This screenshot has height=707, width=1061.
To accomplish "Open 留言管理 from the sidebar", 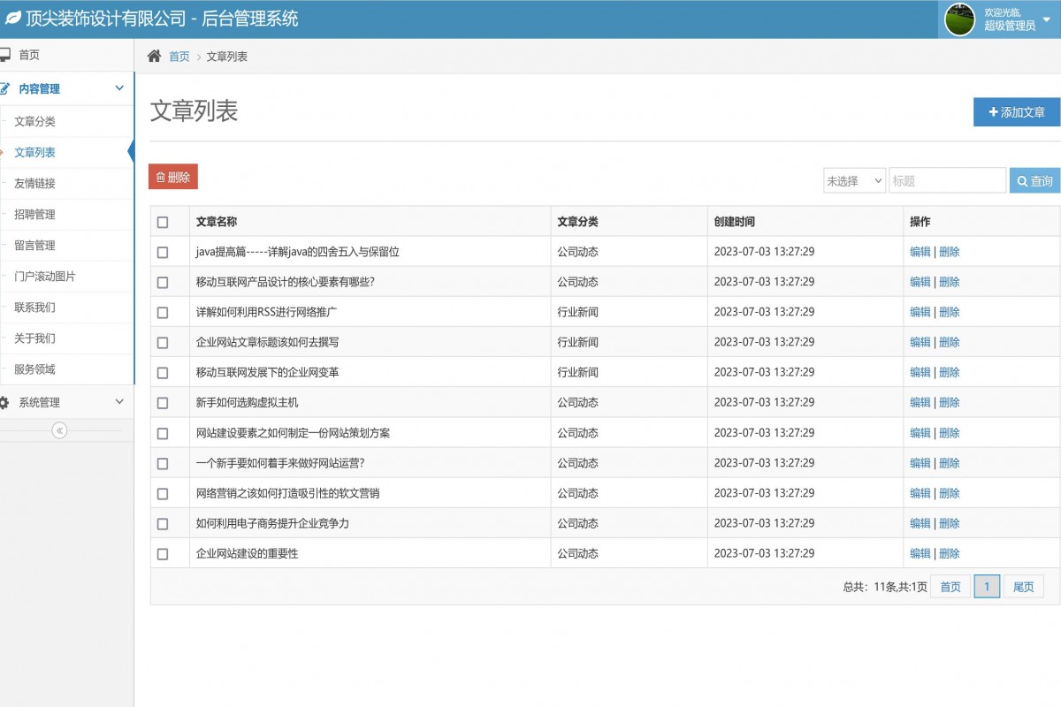I will [x=34, y=246].
